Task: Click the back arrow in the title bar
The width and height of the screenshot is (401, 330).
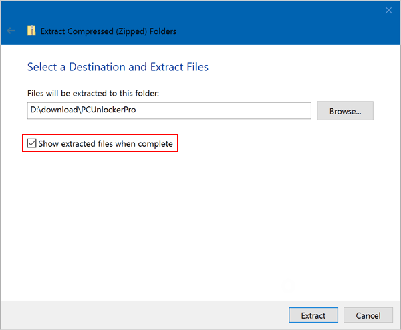Action: [11, 31]
